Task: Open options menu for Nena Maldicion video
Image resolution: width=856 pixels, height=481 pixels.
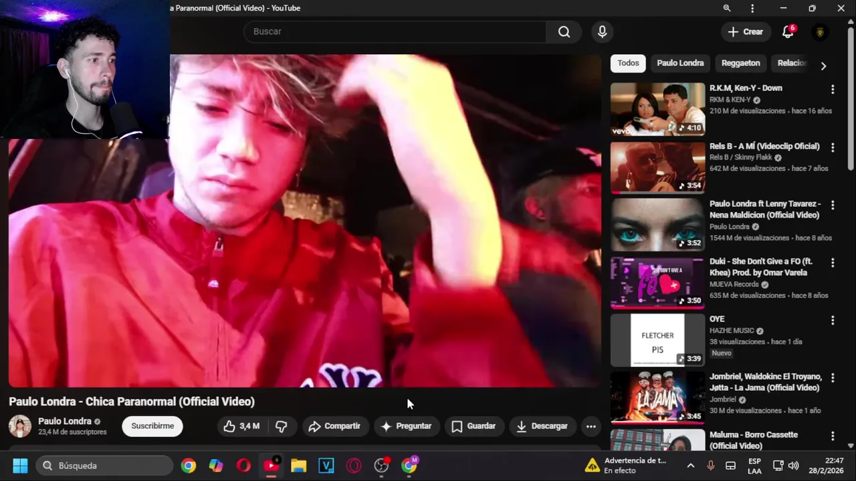Action: 833,205
